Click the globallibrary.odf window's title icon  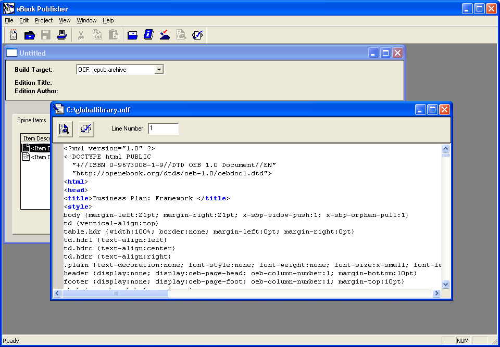[x=58, y=109]
